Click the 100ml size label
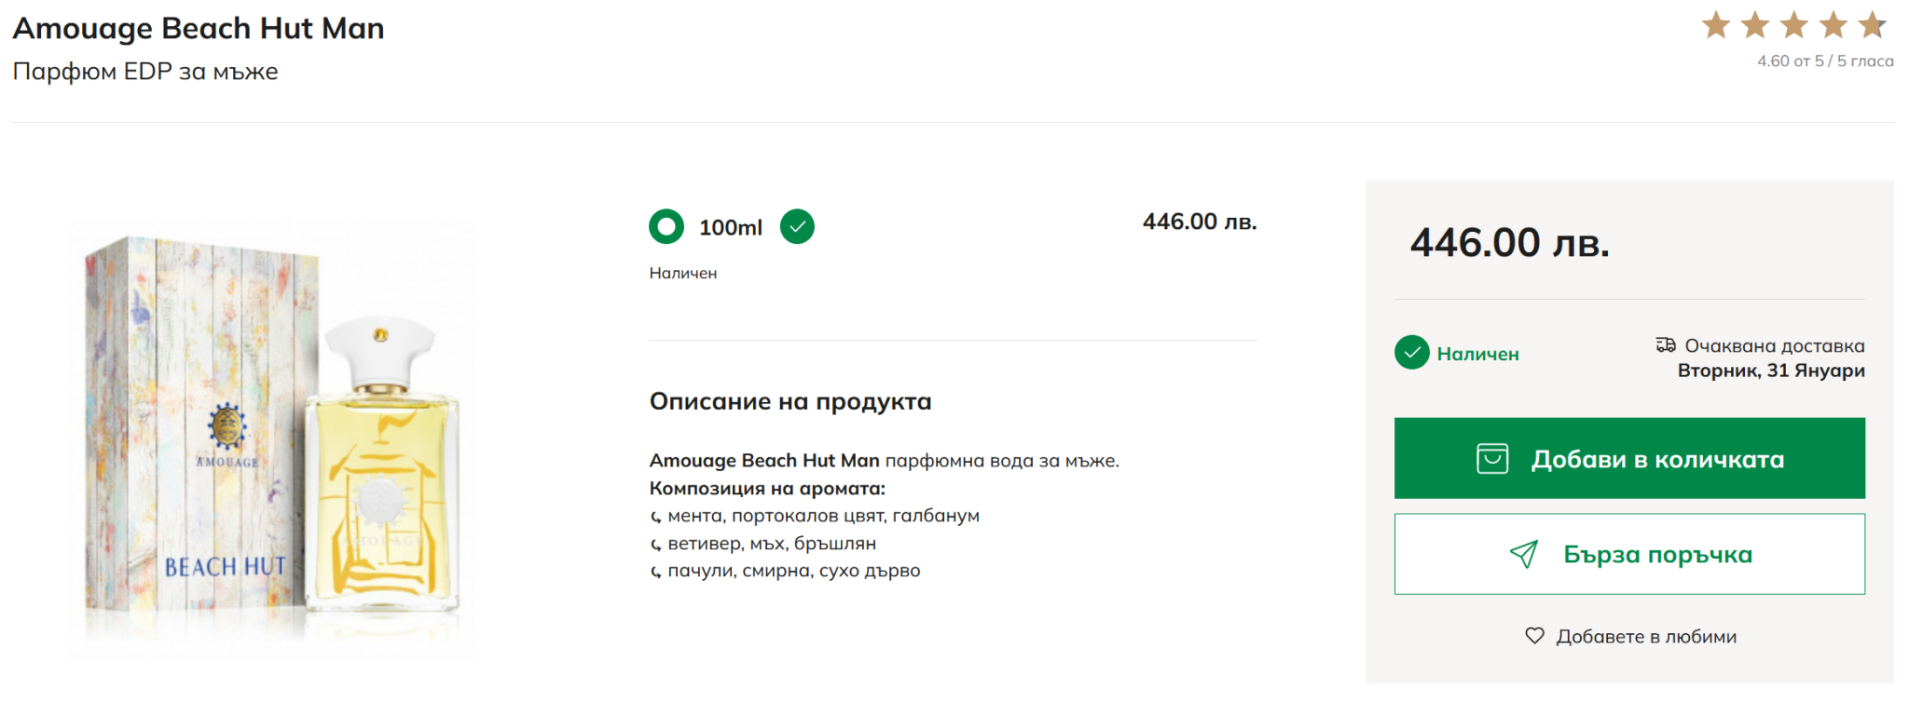The image size is (1909, 701). (x=731, y=227)
